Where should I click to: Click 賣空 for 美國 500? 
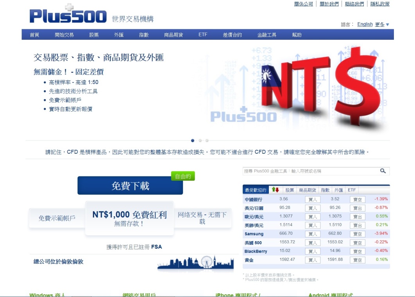[358, 243]
